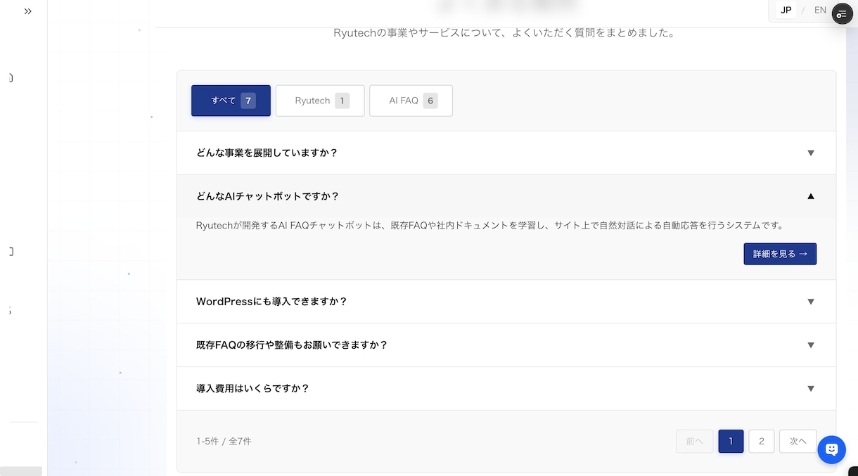Click the Ryutechの事業やサービスについて subtitle
858x476 pixels.
[504, 33]
